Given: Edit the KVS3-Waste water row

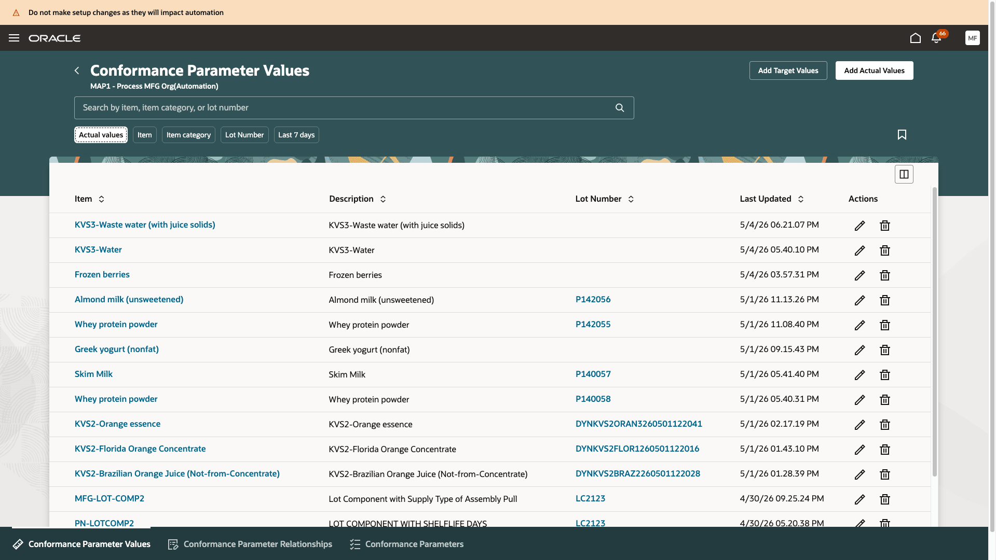Looking at the screenshot, I should 860,226.
